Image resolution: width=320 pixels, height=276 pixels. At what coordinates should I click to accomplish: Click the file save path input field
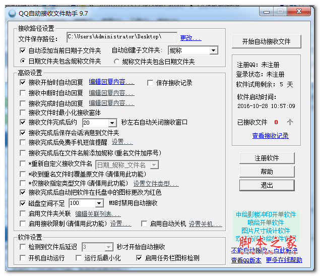pyautogui.click(x=122, y=37)
